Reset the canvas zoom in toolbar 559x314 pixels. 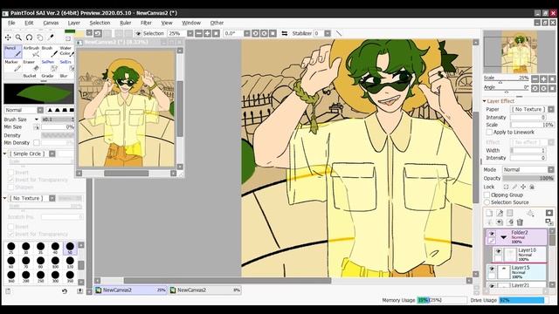click(x=216, y=33)
